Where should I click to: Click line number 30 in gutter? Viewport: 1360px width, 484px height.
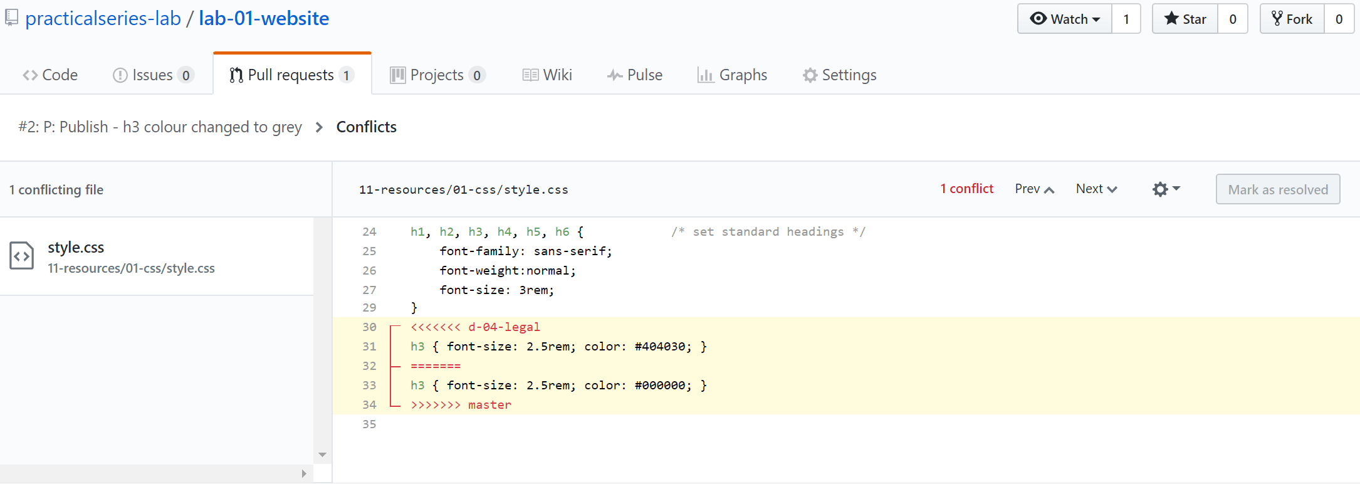tap(369, 327)
